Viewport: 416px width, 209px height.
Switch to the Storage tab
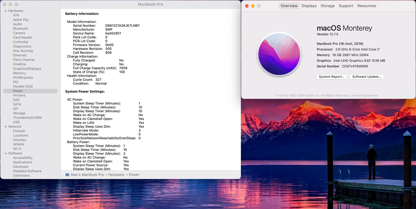click(x=328, y=6)
